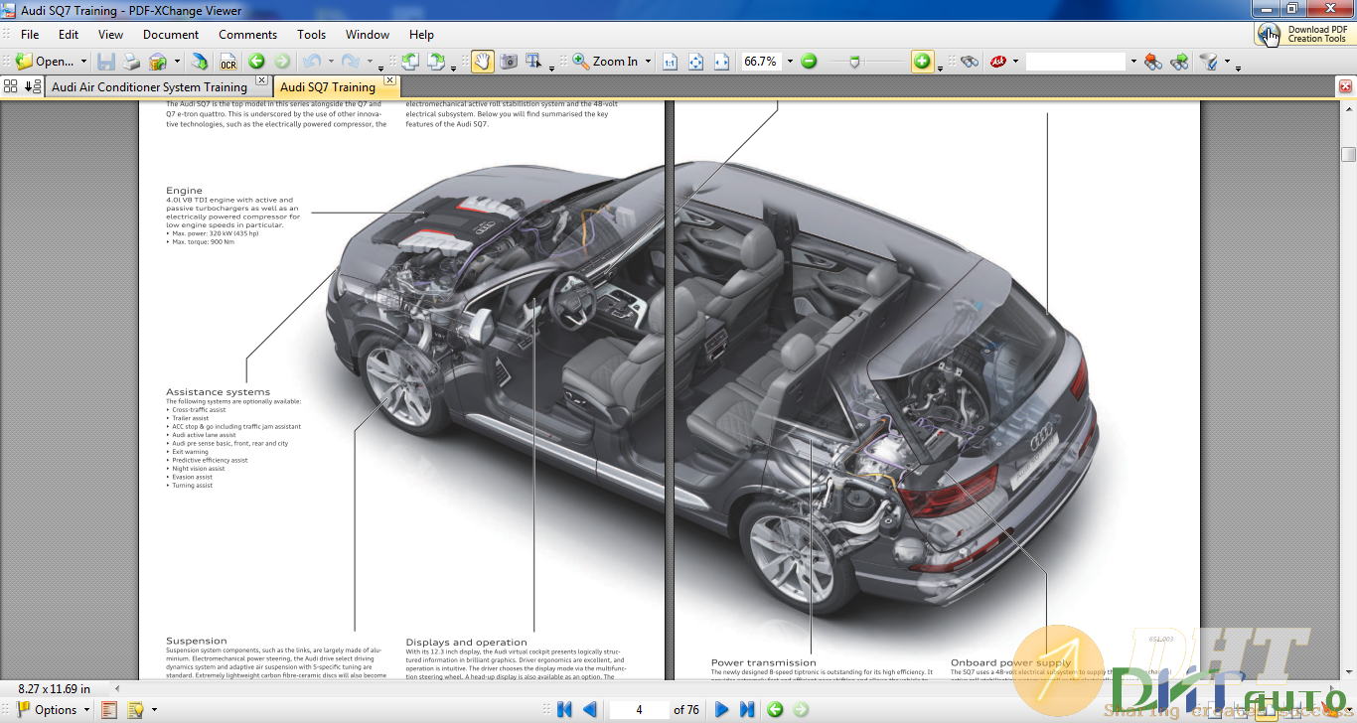
Task: Click the Options button in status bar
Action: pos(55,709)
